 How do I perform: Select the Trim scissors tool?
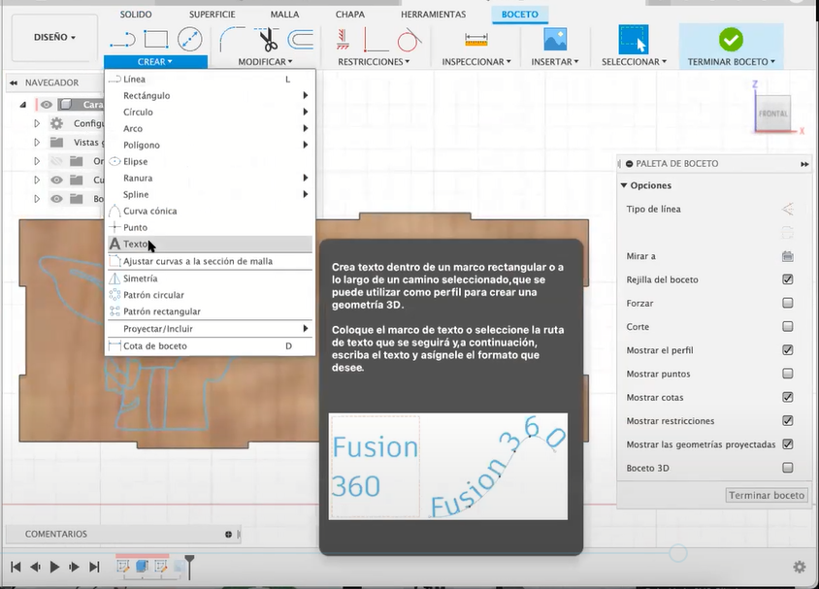point(269,39)
